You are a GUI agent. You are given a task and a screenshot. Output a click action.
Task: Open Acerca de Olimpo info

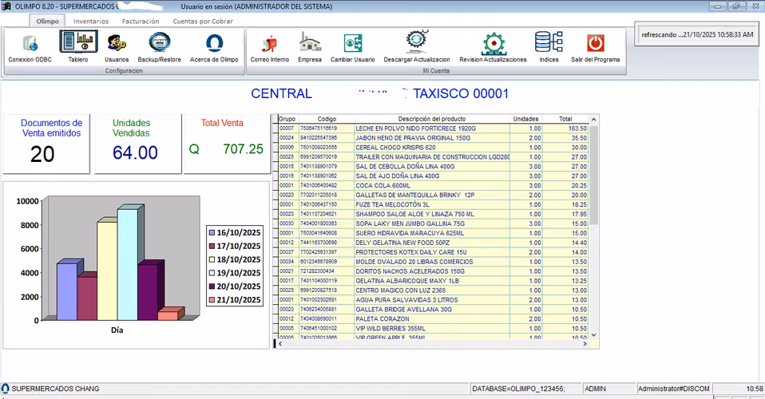tap(214, 48)
